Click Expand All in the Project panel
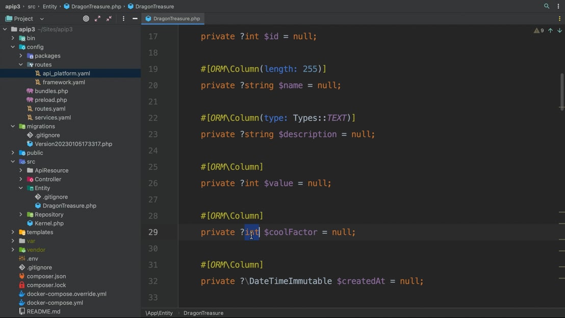Image resolution: width=565 pixels, height=318 pixels. [97, 18]
